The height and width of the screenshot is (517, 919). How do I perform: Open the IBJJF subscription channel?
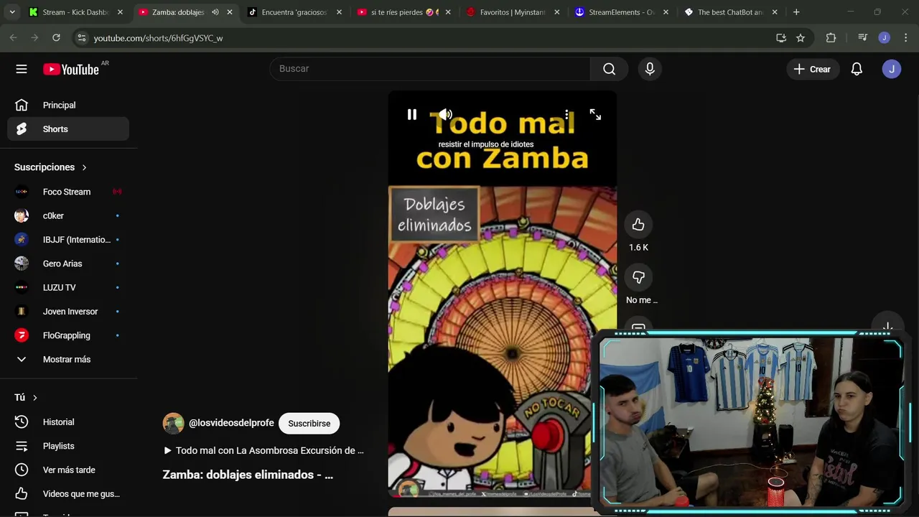click(x=68, y=240)
